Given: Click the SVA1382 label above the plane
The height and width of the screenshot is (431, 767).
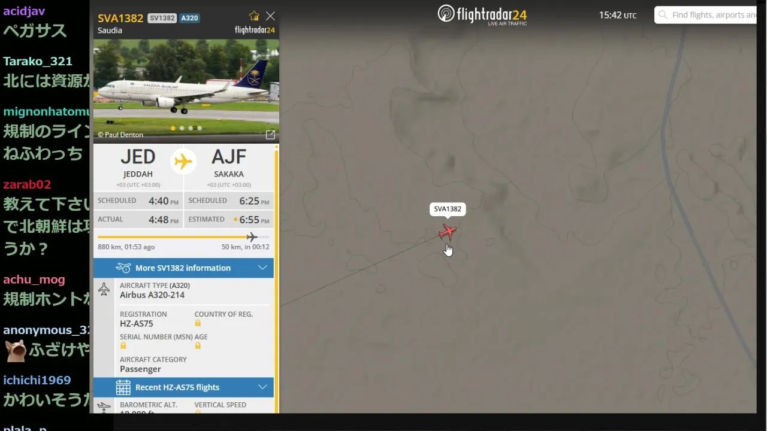Looking at the screenshot, I should pos(448,209).
